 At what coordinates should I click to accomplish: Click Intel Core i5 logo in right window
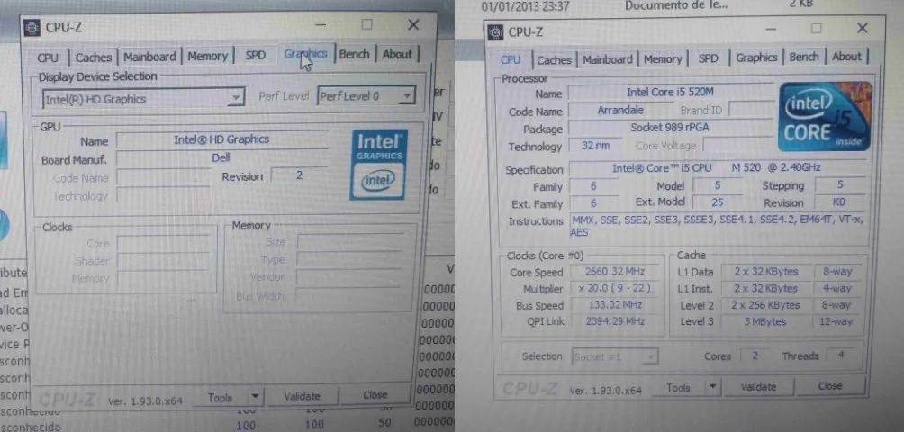click(x=825, y=116)
